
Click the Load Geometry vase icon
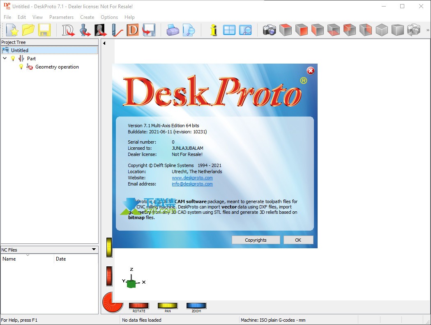(85, 30)
